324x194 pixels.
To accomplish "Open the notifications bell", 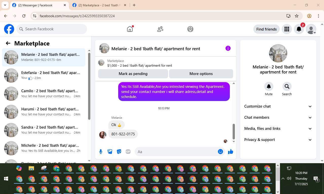I will (x=299, y=29).
